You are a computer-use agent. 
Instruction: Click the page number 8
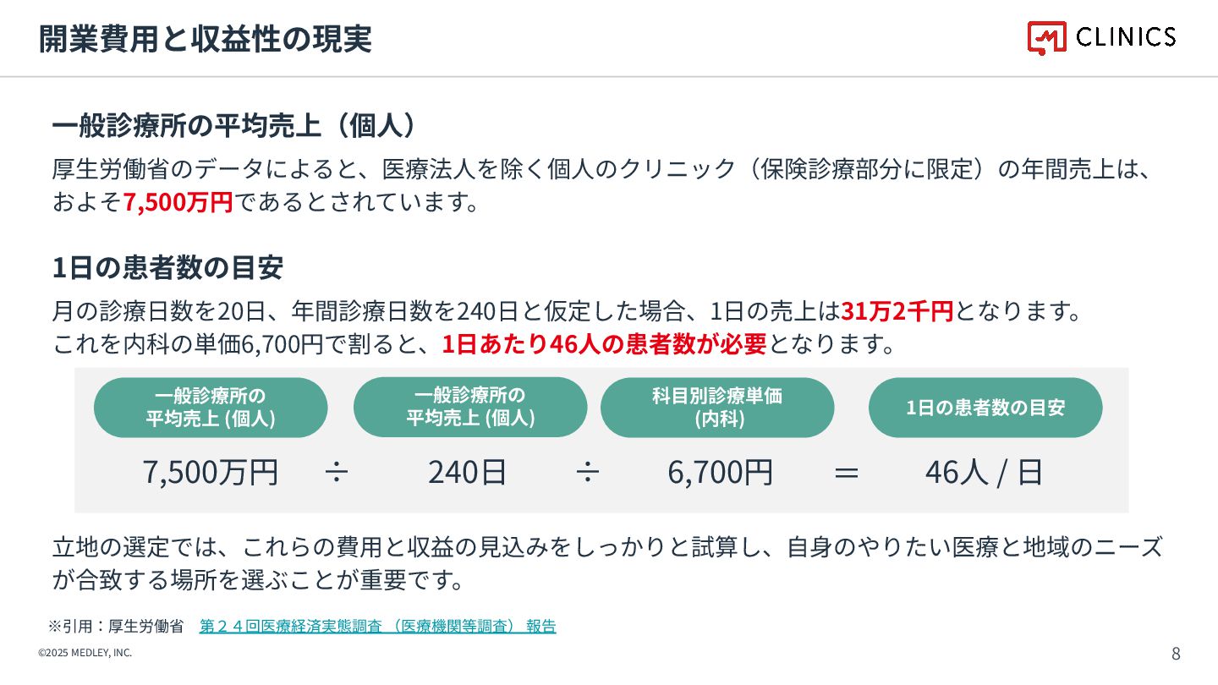coord(1176,653)
